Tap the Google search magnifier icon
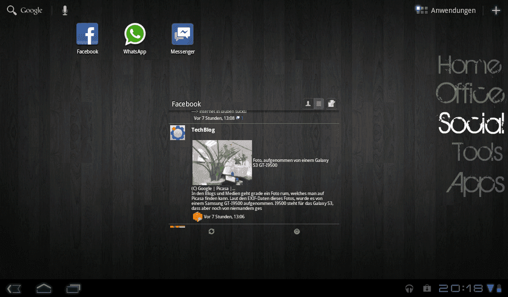Viewport: 508px width, 297px height. coord(12,10)
